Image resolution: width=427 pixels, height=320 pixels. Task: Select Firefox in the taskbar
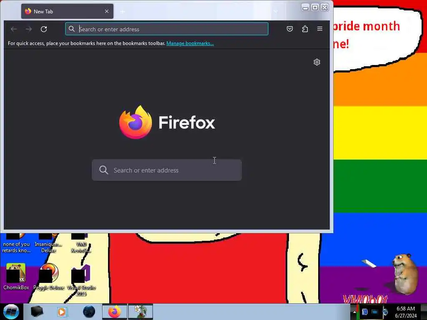click(x=115, y=312)
